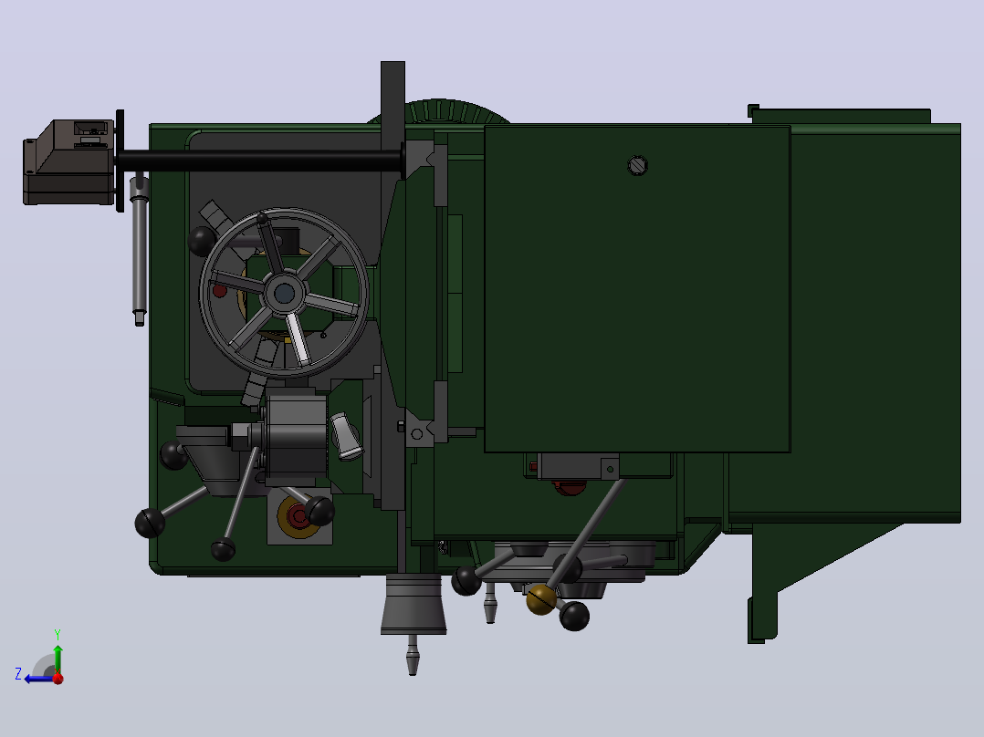The height and width of the screenshot is (737, 984).
Task: Click the red button under the gray box
Action: pyautogui.click(x=570, y=487)
